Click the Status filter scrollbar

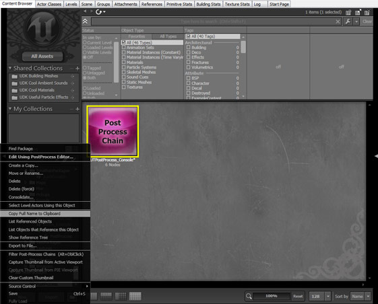(x=116, y=62)
